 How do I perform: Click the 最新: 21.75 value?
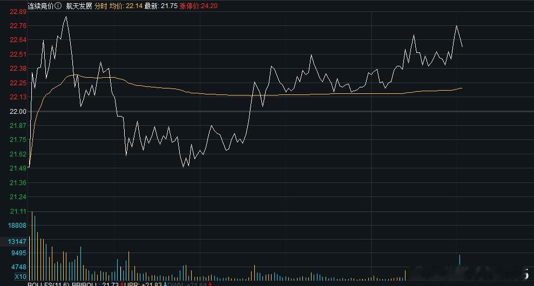point(161,6)
